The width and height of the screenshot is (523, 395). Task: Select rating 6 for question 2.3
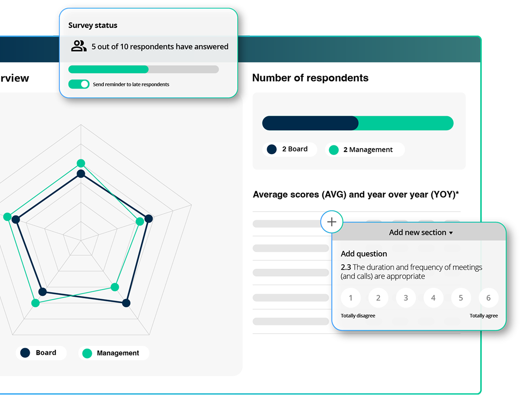pyautogui.click(x=488, y=298)
